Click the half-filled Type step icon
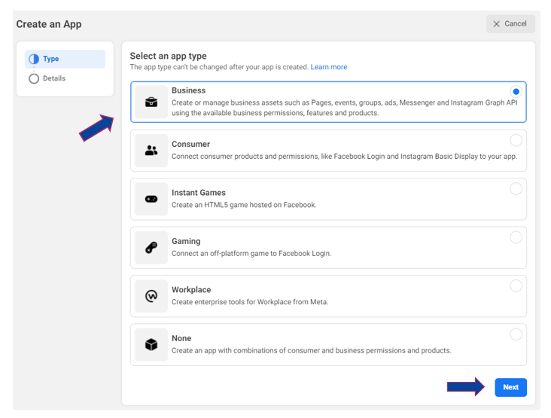Image resolution: width=551 pixels, height=418 pixels. click(33, 59)
